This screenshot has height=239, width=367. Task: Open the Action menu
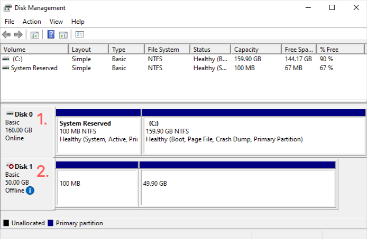pyautogui.click(x=32, y=22)
